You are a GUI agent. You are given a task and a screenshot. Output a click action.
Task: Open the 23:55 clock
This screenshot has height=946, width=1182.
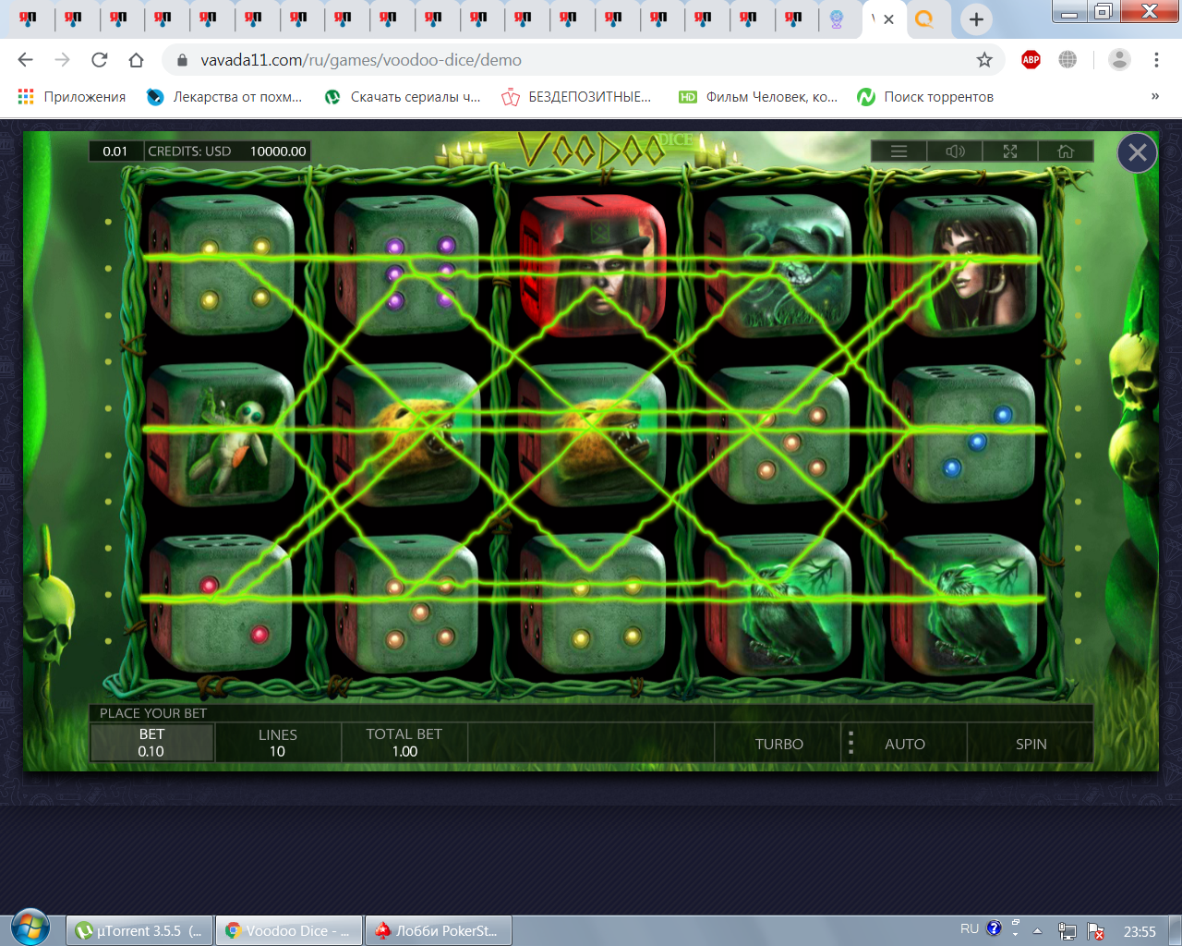[x=1140, y=931]
